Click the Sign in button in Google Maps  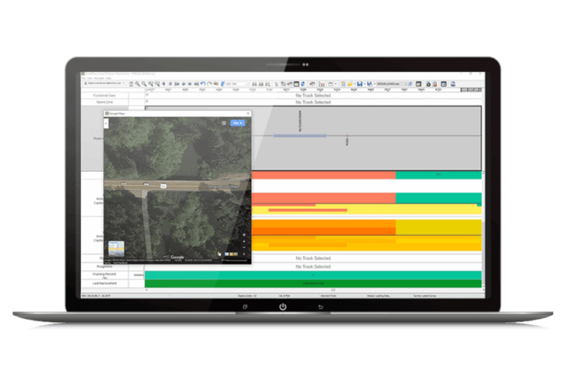237,122
